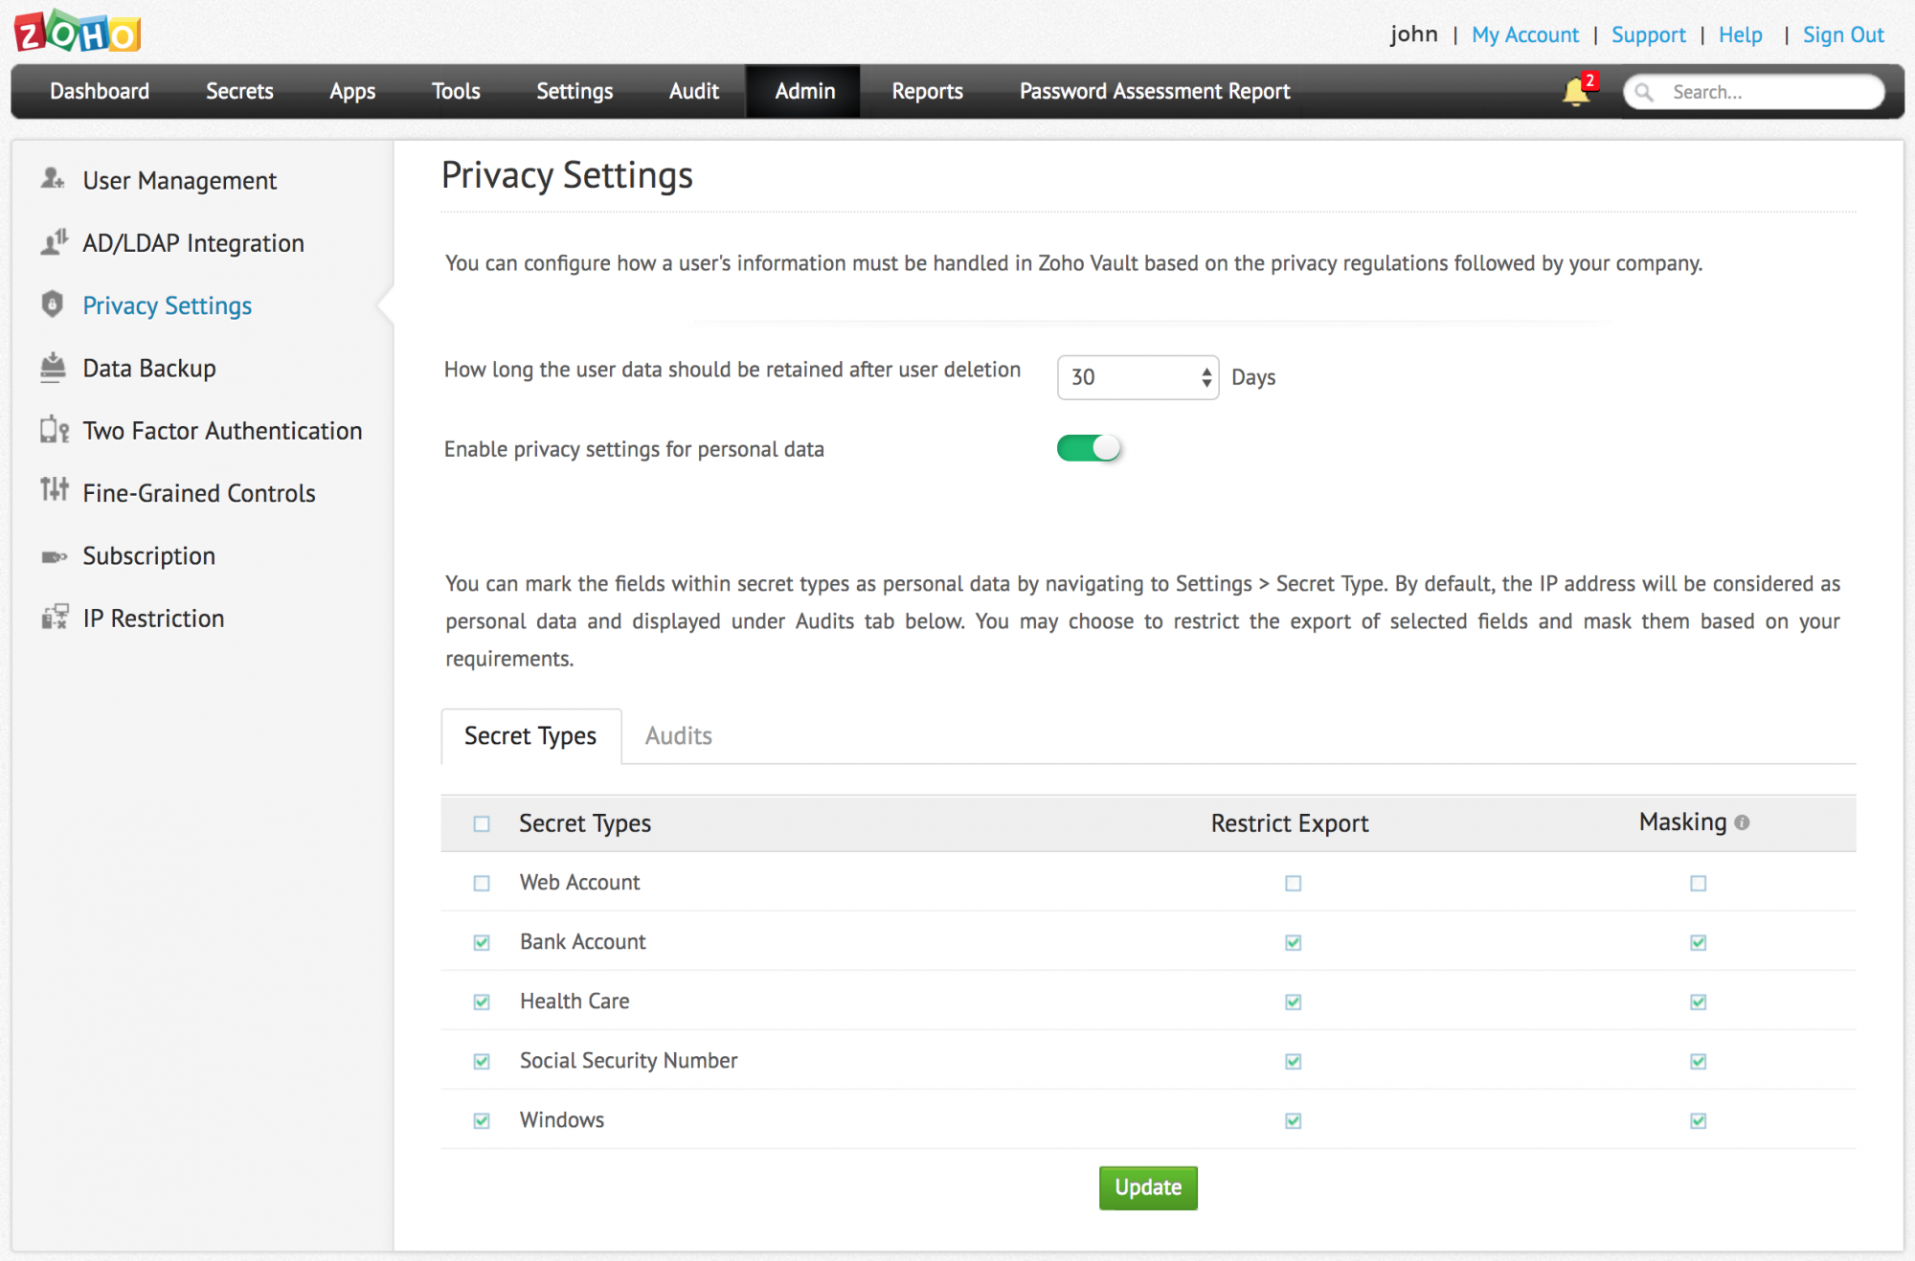The height and width of the screenshot is (1261, 1915).
Task: Open the Reports menu in navigation bar
Action: 927,91
